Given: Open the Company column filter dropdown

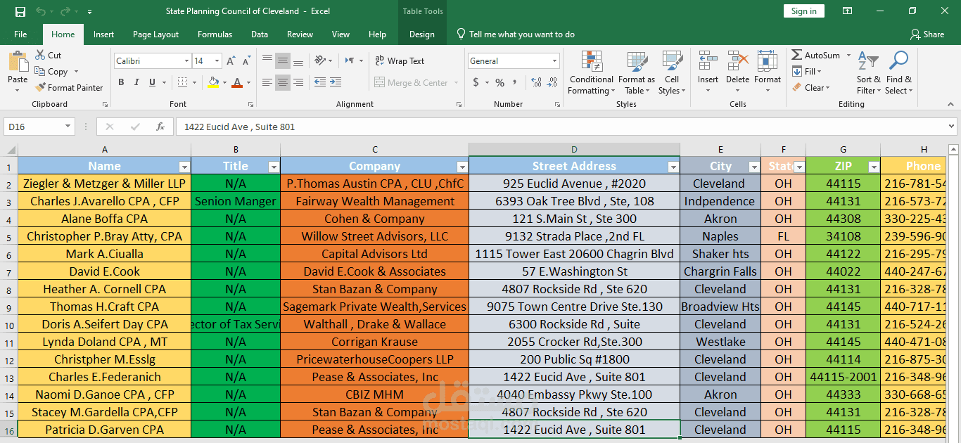Looking at the screenshot, I should pos(462,167).
